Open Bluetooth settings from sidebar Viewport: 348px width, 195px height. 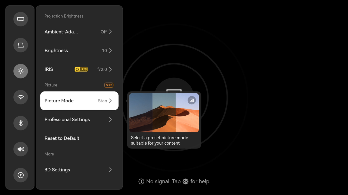pyautogui.click(x=21, y=123)
